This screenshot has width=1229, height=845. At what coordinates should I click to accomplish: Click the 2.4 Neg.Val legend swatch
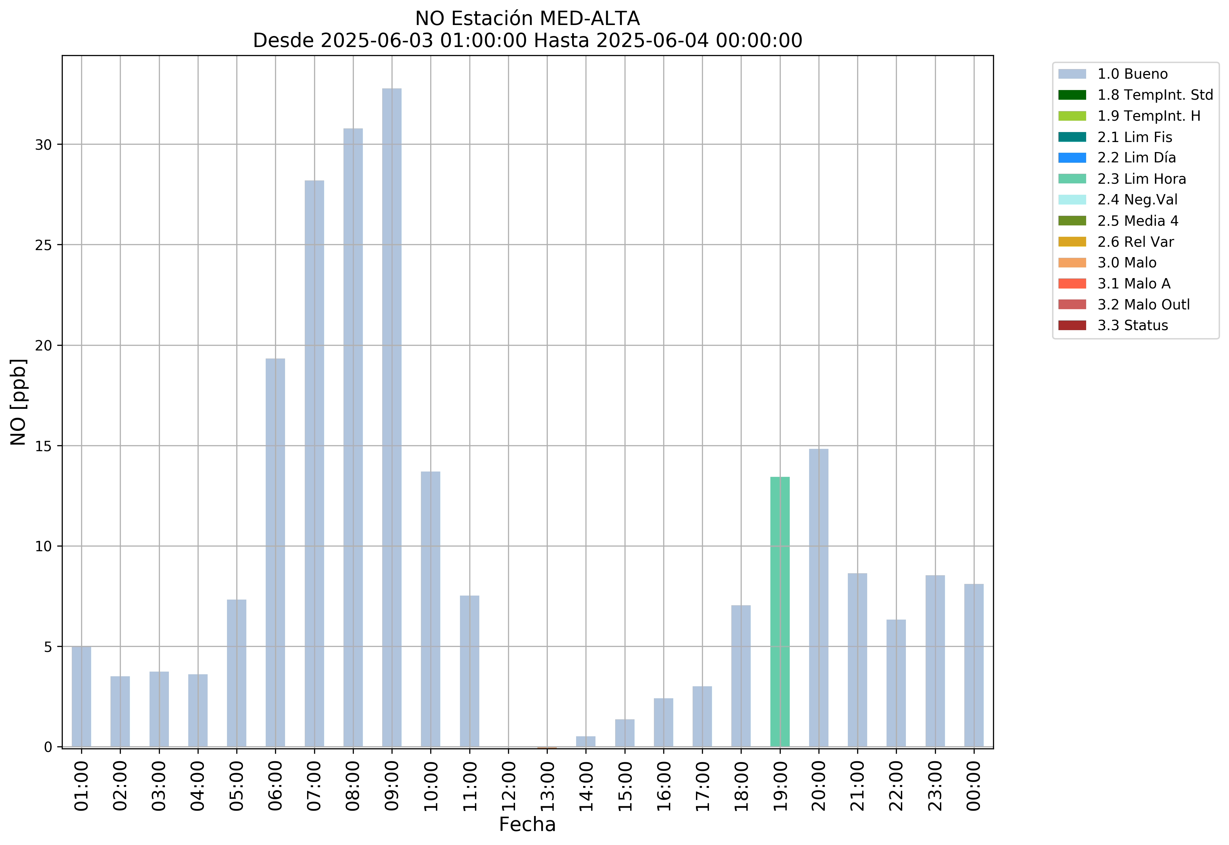(1071, 200)
